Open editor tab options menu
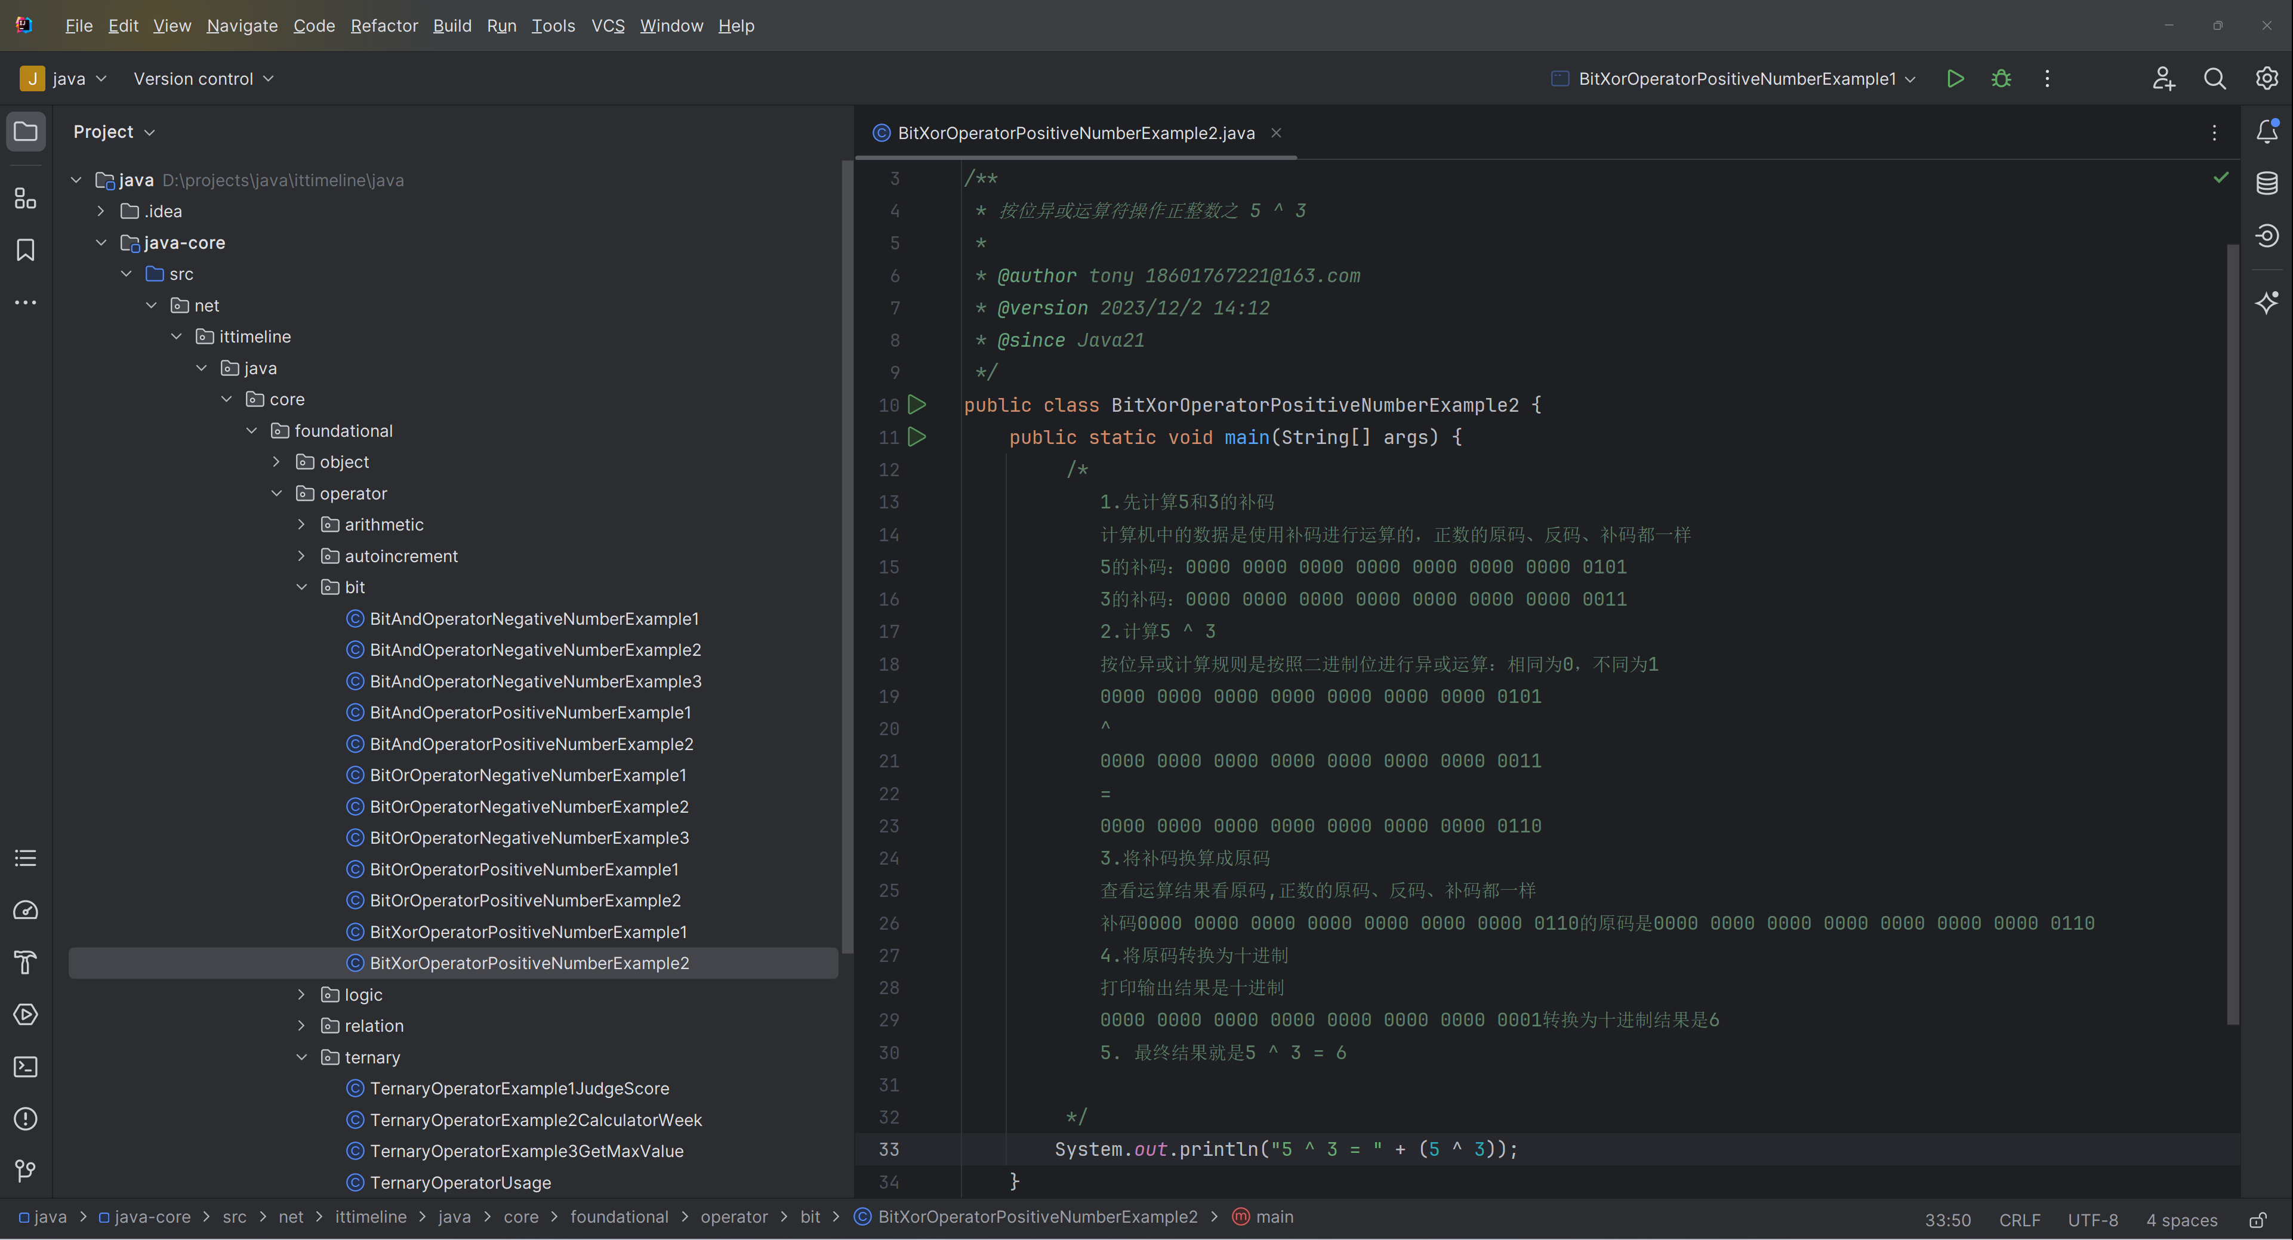 point(2215,132)
